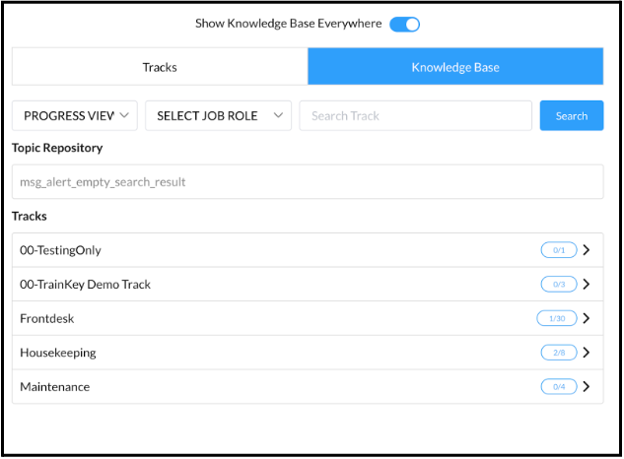The width and height of the screenshot is (624, 459).
Task: Click the 0/3 progress badge
Action: coord(559,285)
